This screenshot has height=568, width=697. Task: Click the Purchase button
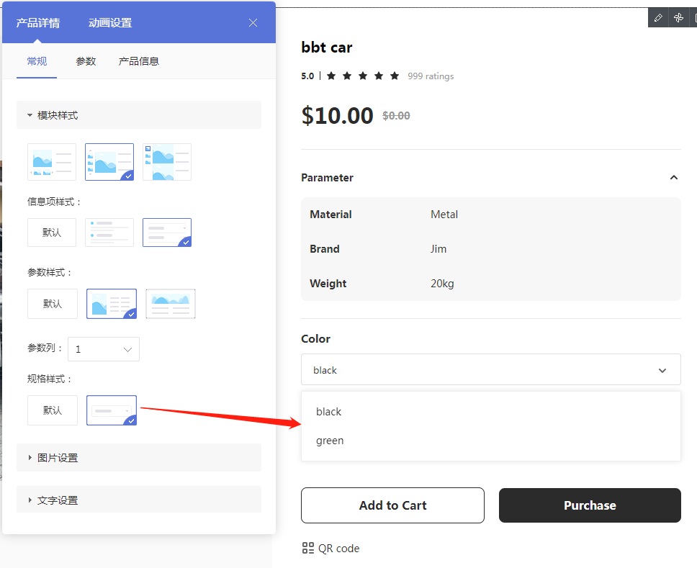point(590,505)
